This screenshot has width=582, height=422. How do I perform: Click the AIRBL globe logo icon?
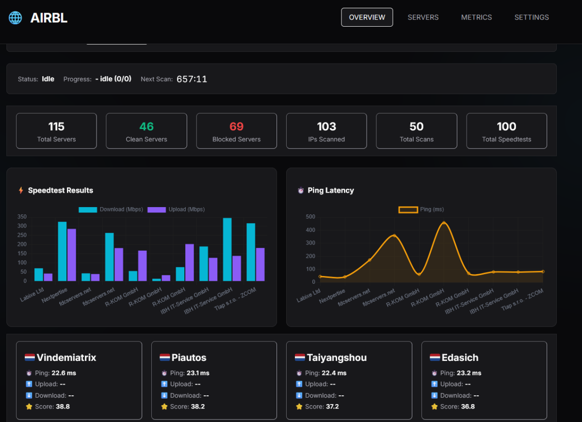(x=16, y=18)
